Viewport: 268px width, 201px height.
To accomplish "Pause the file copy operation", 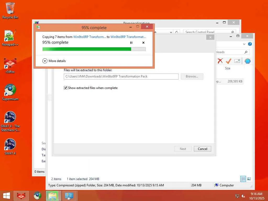I will (x=131, y=43).
